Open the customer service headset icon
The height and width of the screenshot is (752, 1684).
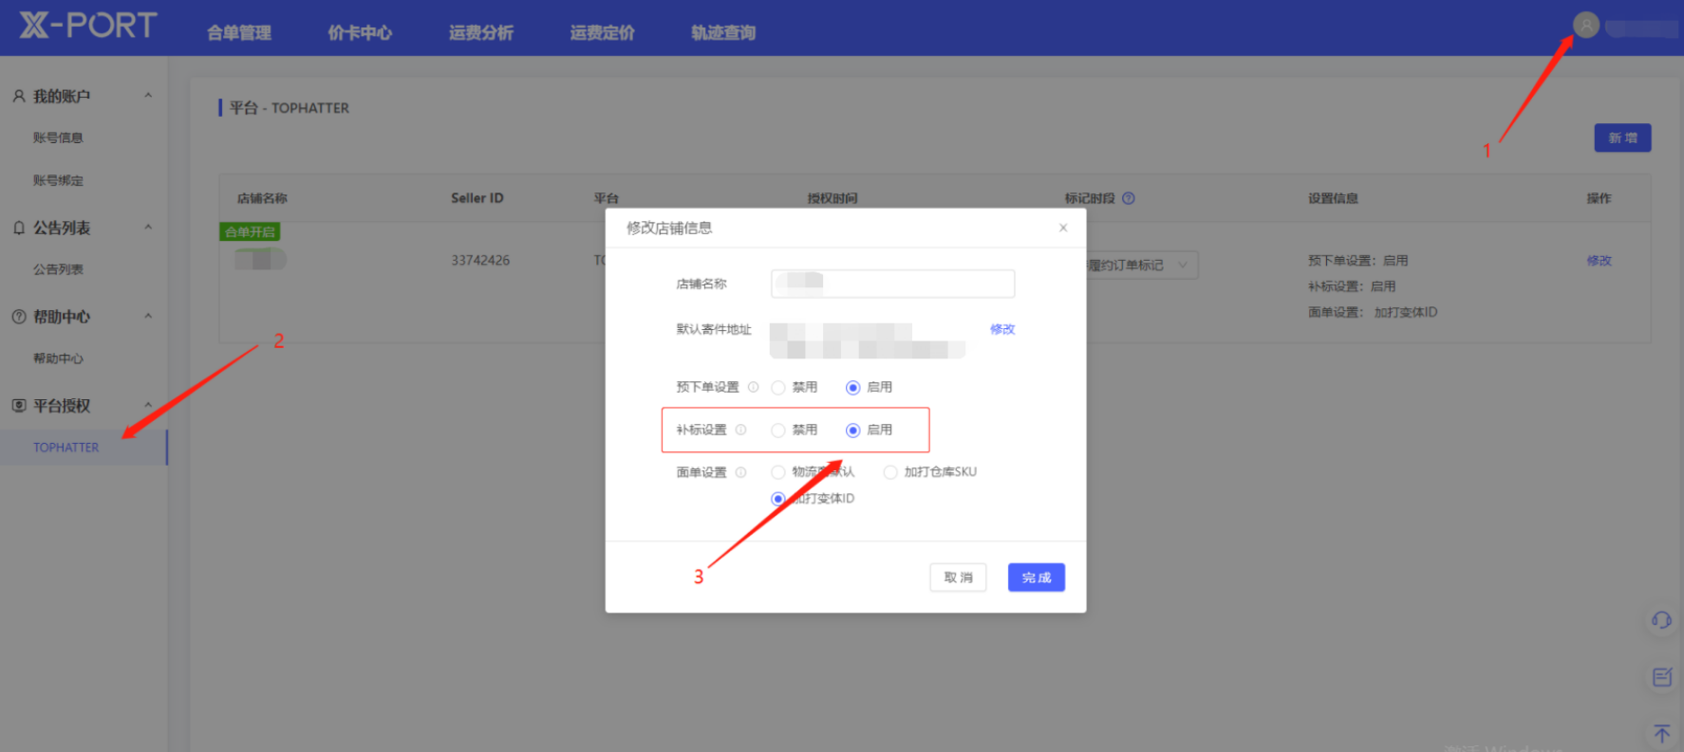pyautogui.click(x=1661, y=620)
